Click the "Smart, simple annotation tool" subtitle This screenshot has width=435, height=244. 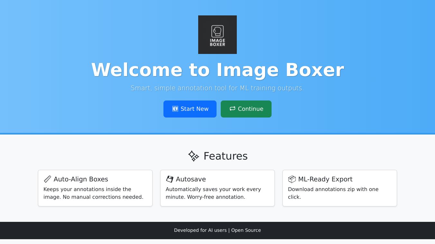click(217, 88)
